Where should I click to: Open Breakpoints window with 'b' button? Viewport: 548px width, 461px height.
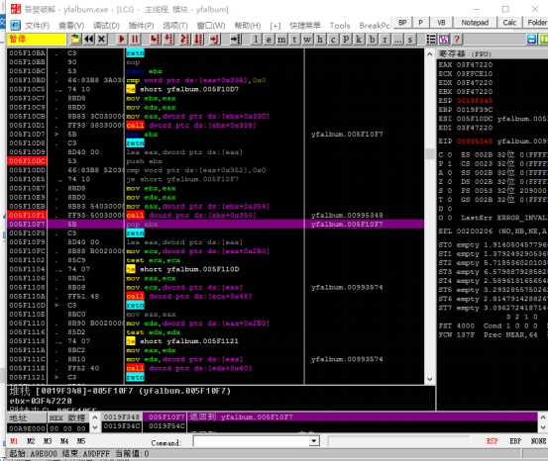point(372,40)
